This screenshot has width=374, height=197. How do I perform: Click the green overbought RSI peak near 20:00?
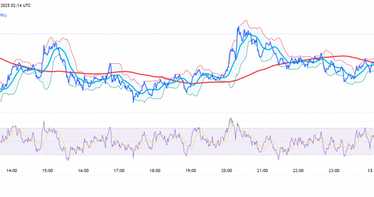pos(231,123)
